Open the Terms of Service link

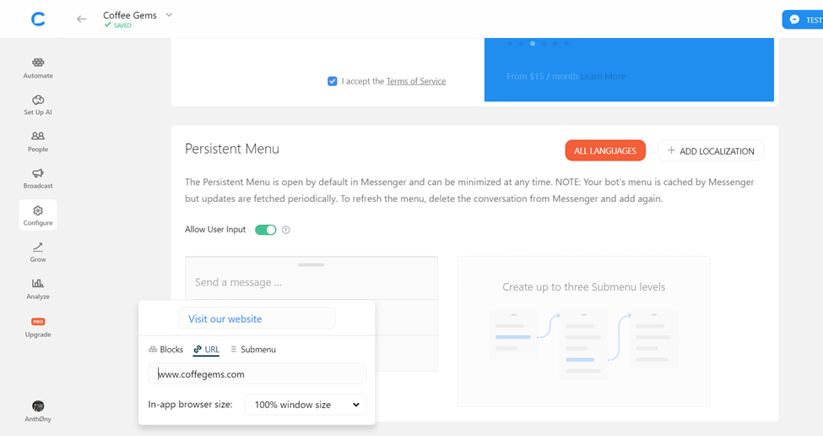click(x=415, y=81)
